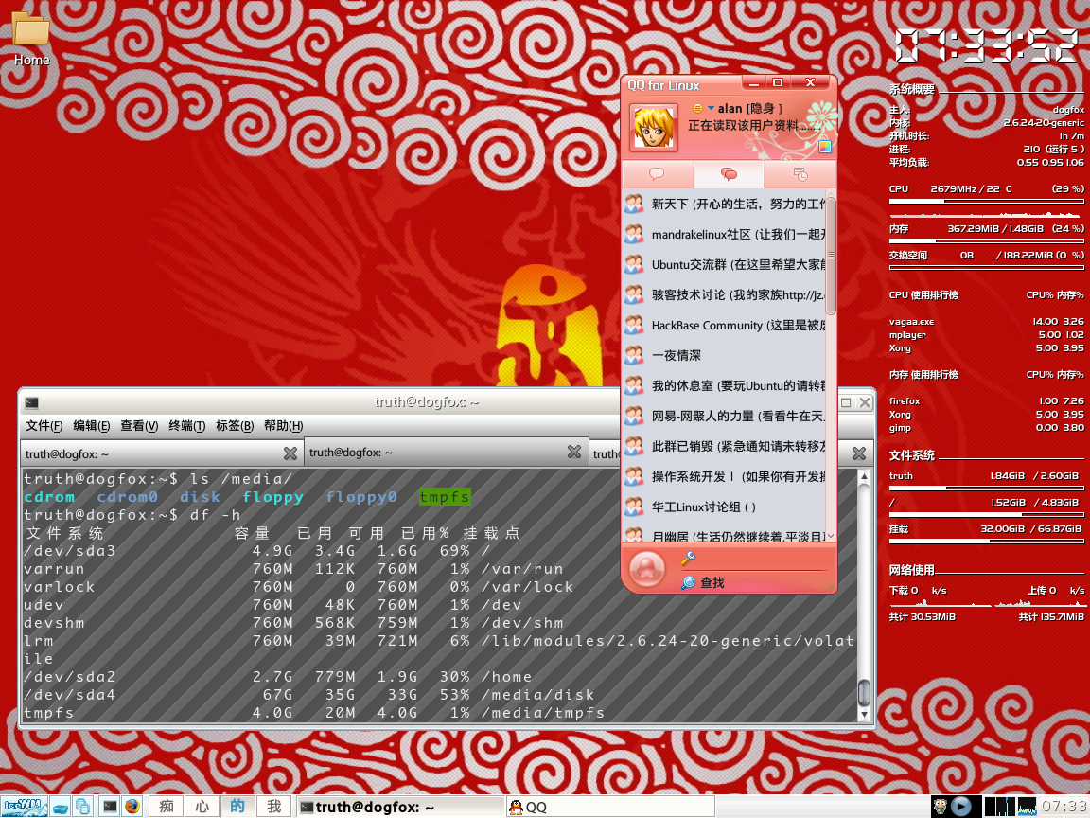Screen dimensions: 1090x818
Task: Click the truth@dogfox: ~ taskbar window button
Action: (x=400, y=807)
